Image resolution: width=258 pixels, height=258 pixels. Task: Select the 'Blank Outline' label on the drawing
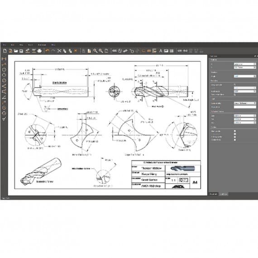pyautogui.click(x=60, y=82)
